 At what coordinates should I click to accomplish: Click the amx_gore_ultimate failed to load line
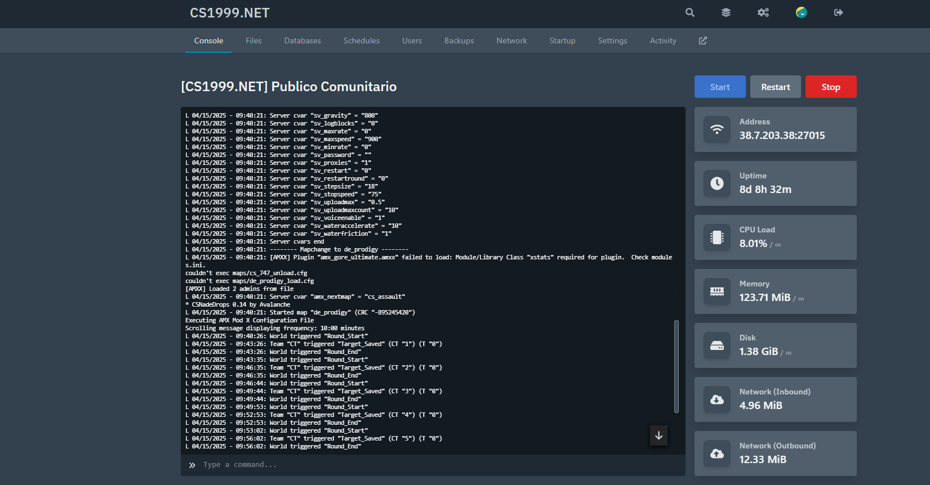(x=429, y=261)
